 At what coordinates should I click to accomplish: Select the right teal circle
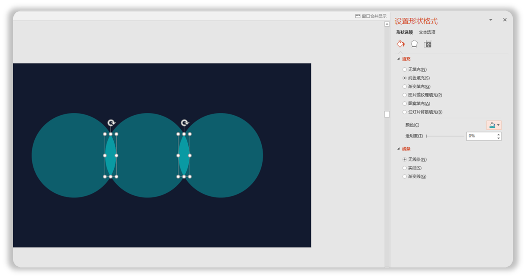pyautogui.click(x=225, y=155)
